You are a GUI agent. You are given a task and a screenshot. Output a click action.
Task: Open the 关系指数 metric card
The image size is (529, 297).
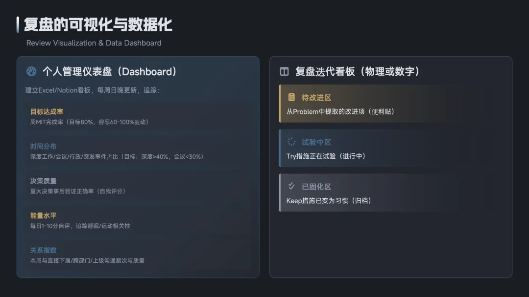click(138, 255)
